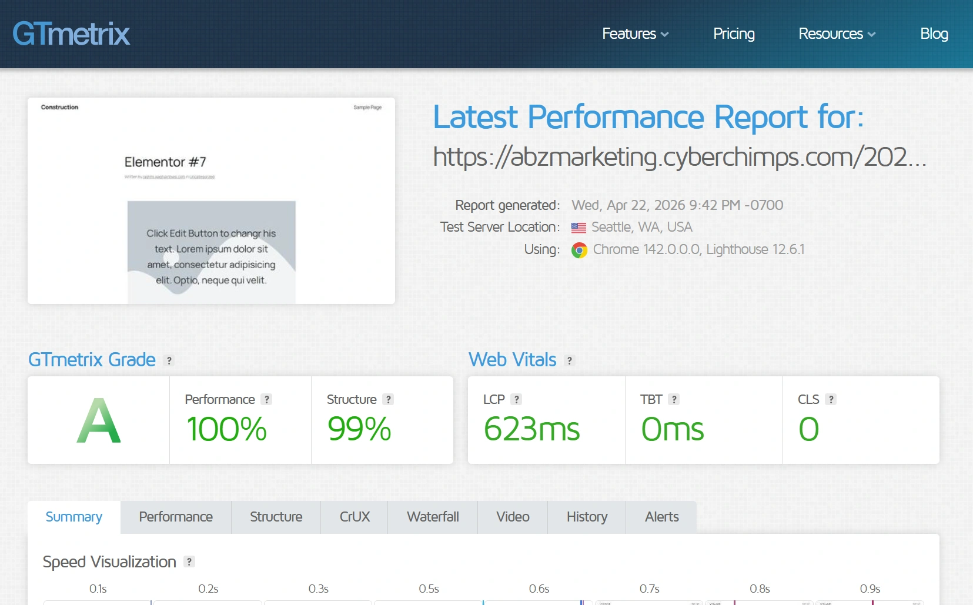Open the Waterfall tab
Image resolution: width=973 pixels, height=605 pixels.
[x=433, y=517]
